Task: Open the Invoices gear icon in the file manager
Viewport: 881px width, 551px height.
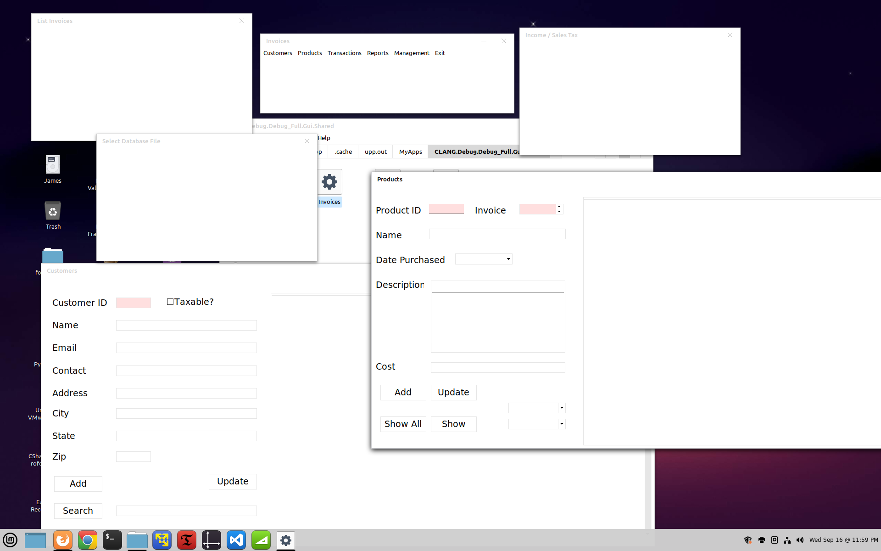Action: [x=329, y=182]
